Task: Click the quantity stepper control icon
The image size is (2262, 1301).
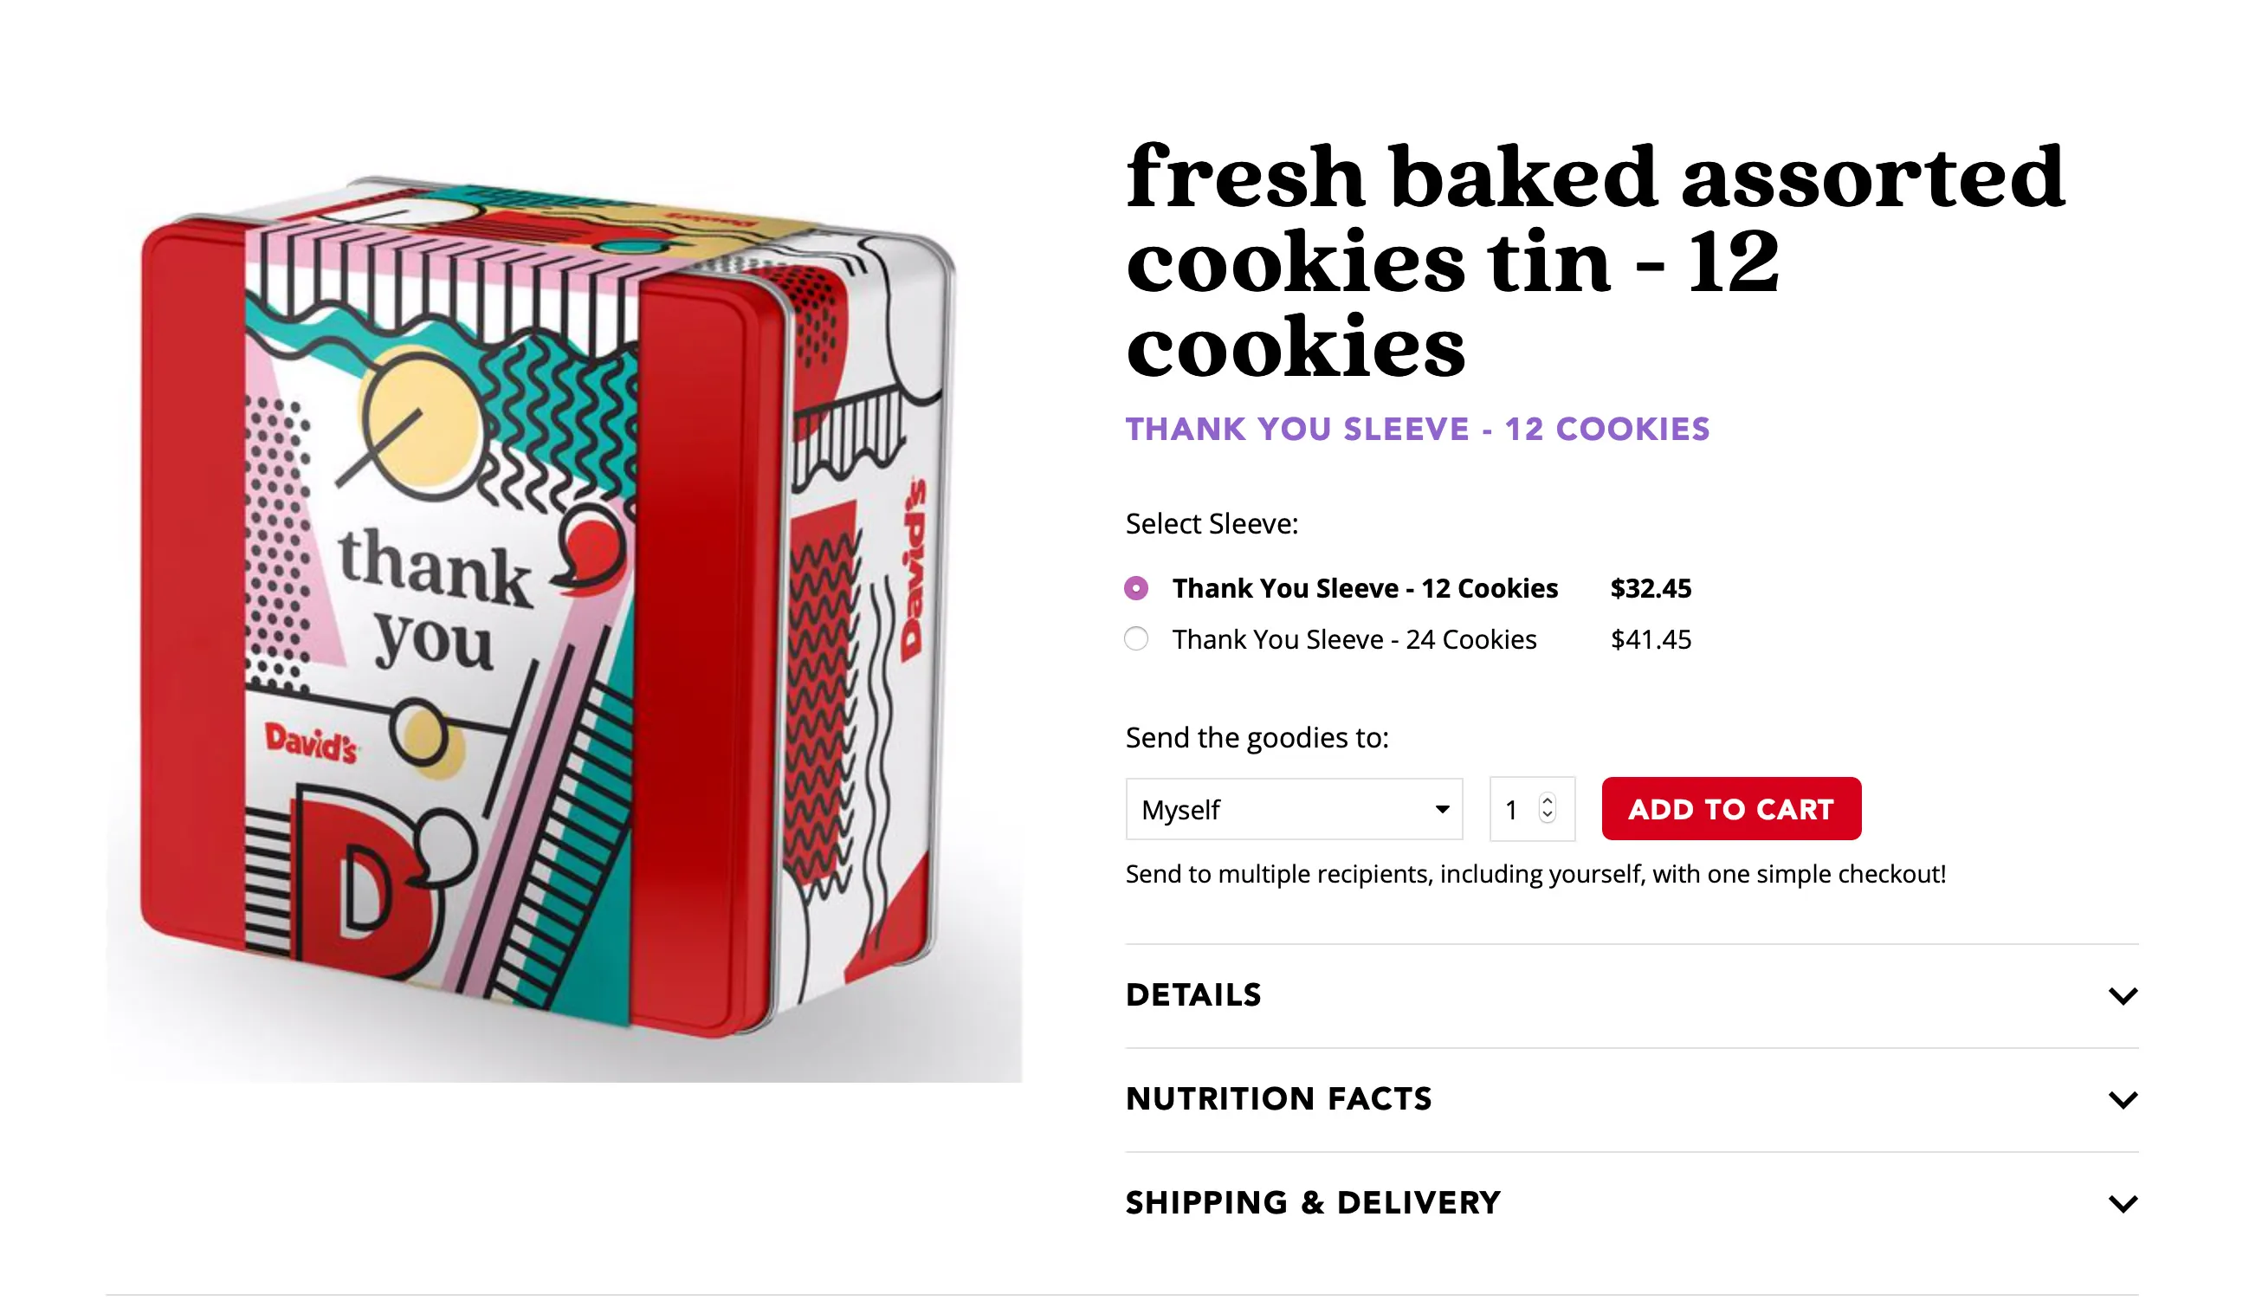Action: point(1548,809)
